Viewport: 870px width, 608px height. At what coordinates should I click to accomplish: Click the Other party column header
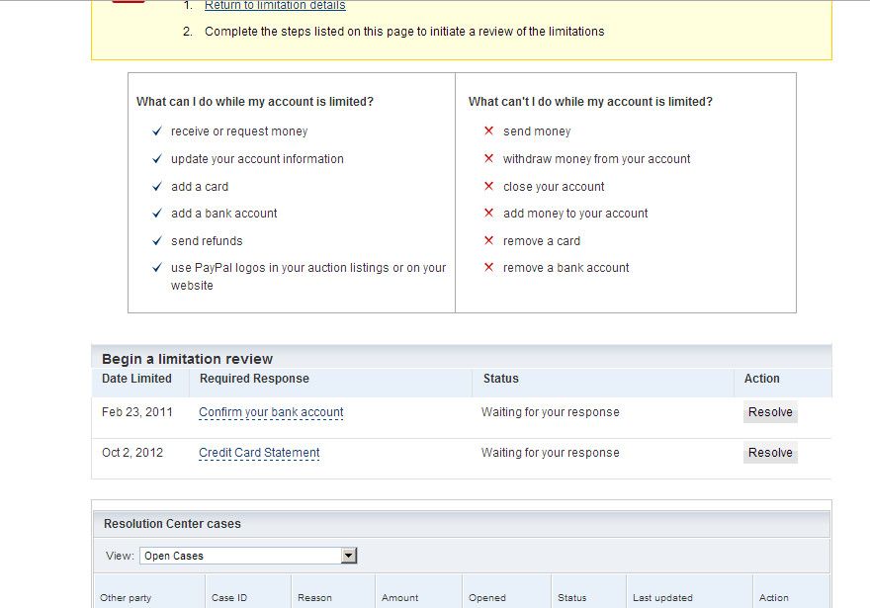pos(126,597)
